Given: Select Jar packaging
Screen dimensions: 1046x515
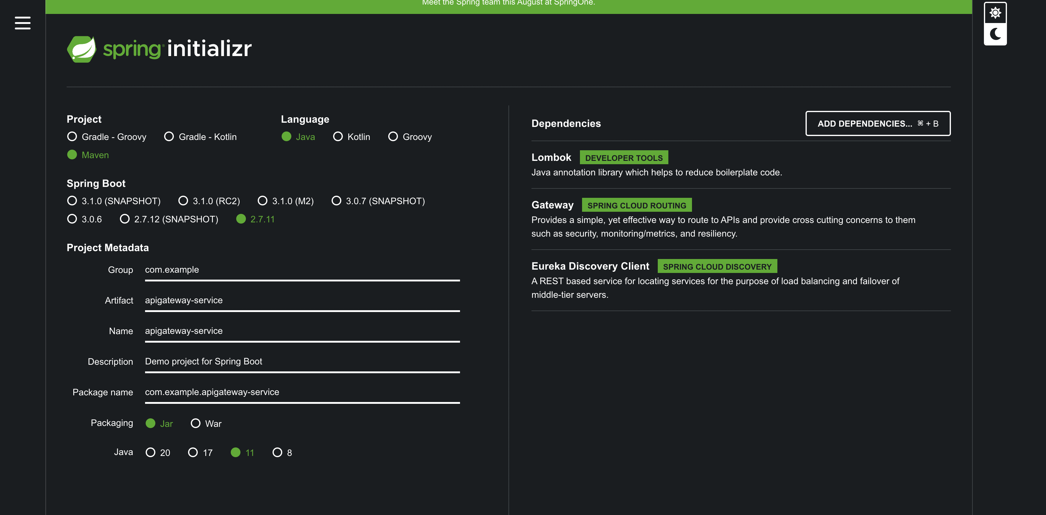Looking at the screenshot, I should click(159, 424).
